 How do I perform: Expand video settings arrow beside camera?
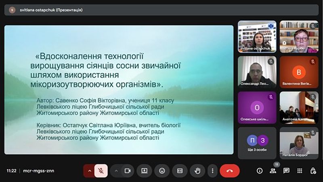(x=116, y=171)
